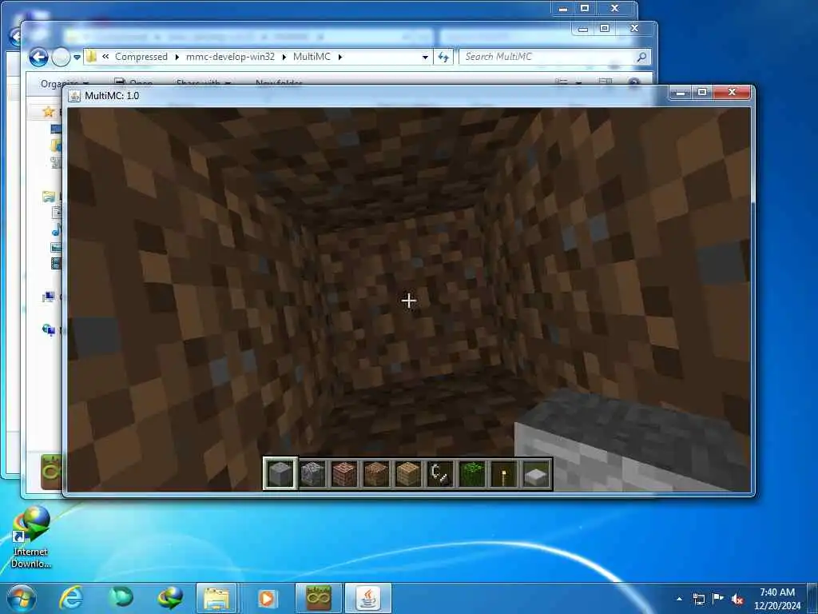The image size is (818, 614).
Task: Click the Java icon in the MultiMC title bar
Action: pyautogui.click(x=74, y=96)
